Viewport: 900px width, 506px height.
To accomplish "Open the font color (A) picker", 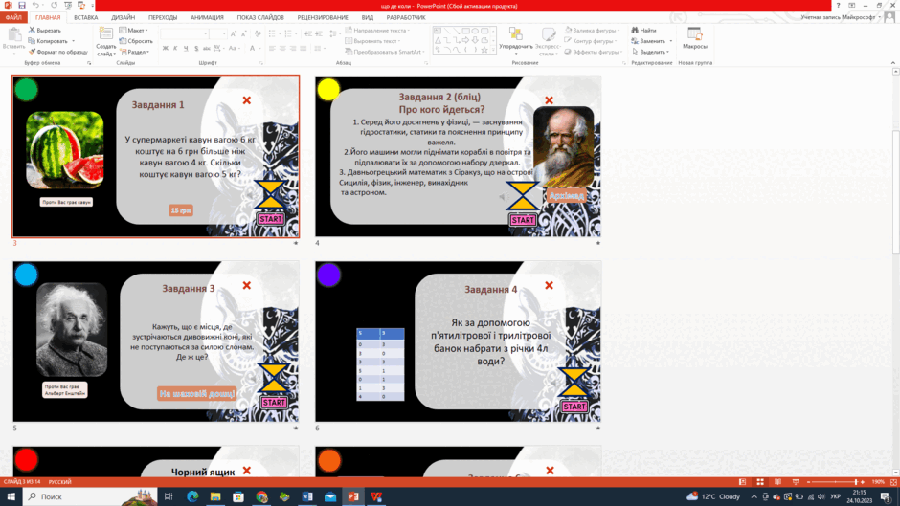I will tap(252, 49).
